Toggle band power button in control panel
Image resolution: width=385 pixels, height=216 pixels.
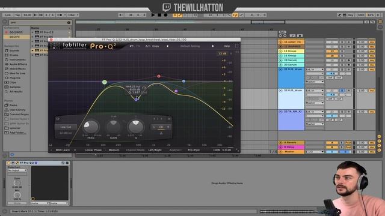point(58,119)
